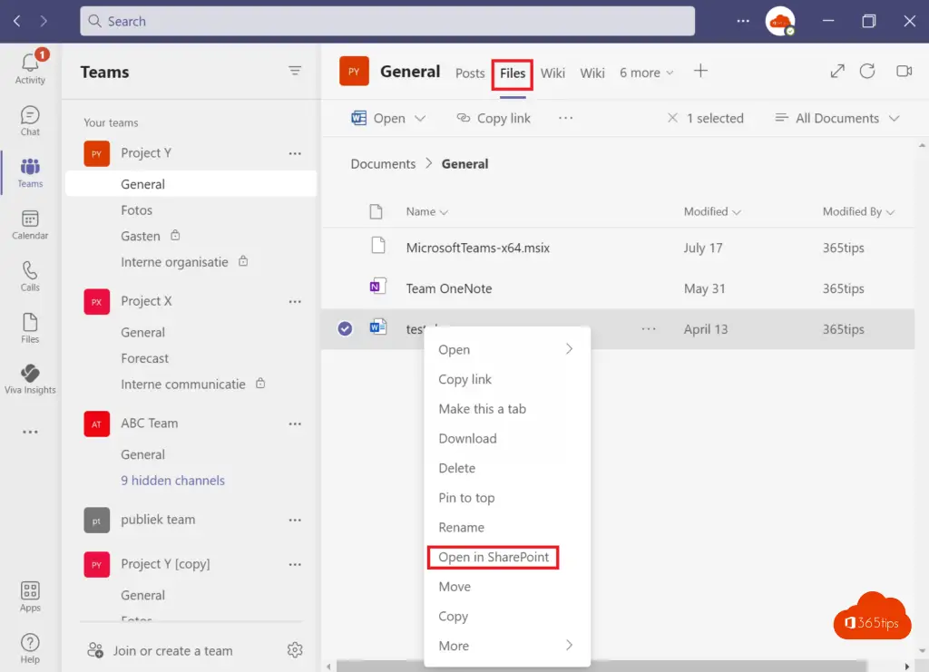The width and height of the screenshot is (929, 672).
Task: Choose 'Open in SharePoint' from context menu
Action: tap(494, 557)
